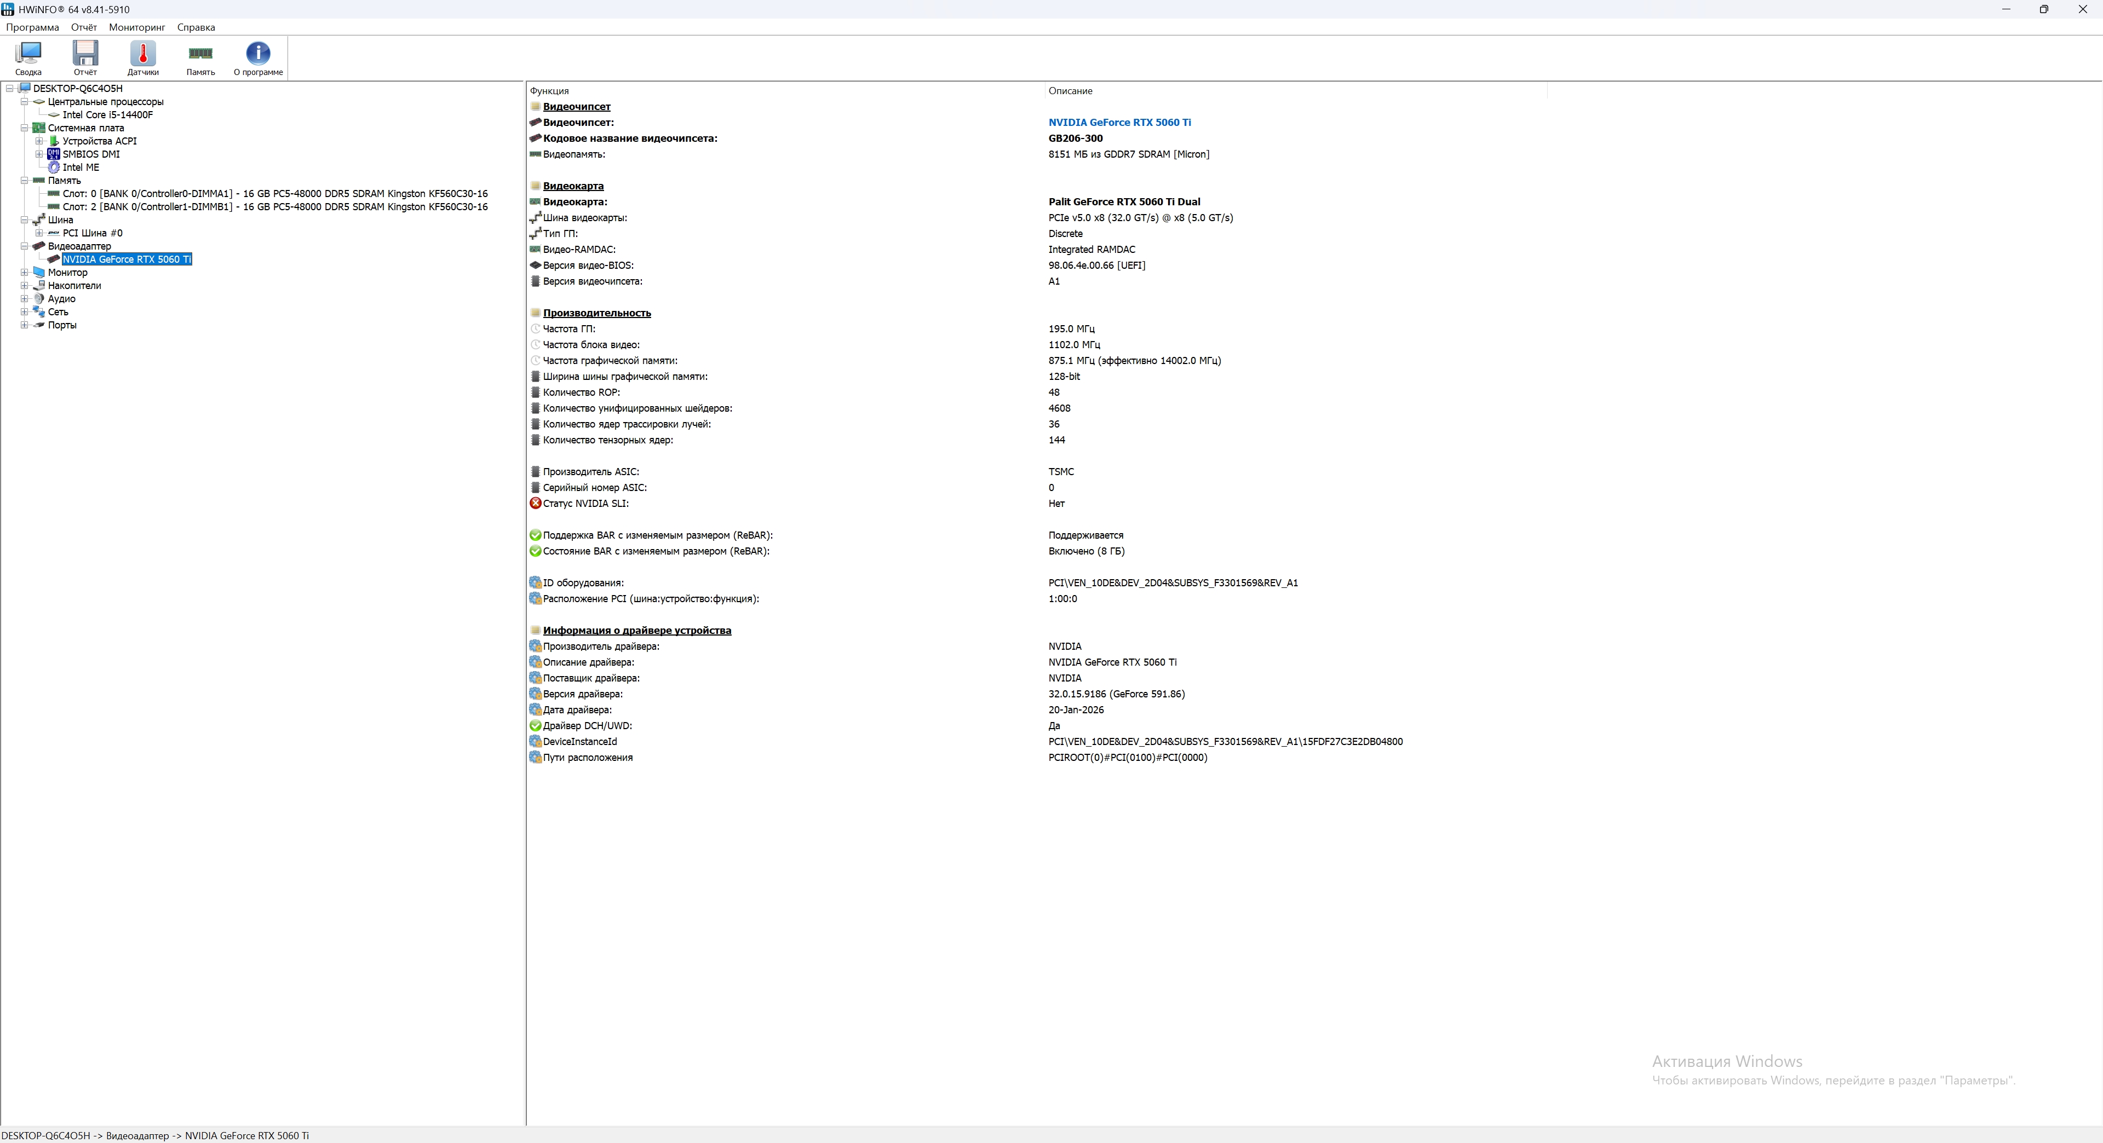2103x1143 pixels.
Task: Open the Справка help menu
Action: click(196, 27)
